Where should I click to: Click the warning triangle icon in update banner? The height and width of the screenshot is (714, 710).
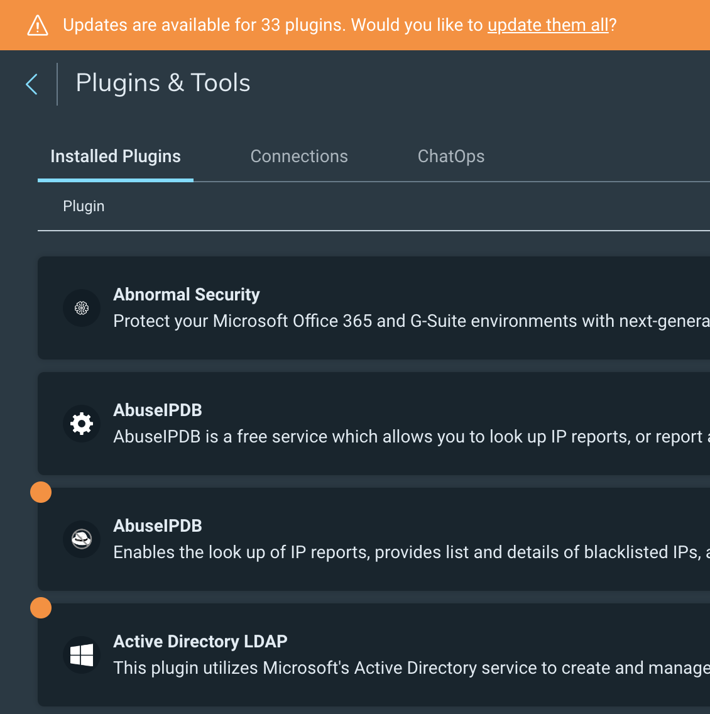coord(38,26)
